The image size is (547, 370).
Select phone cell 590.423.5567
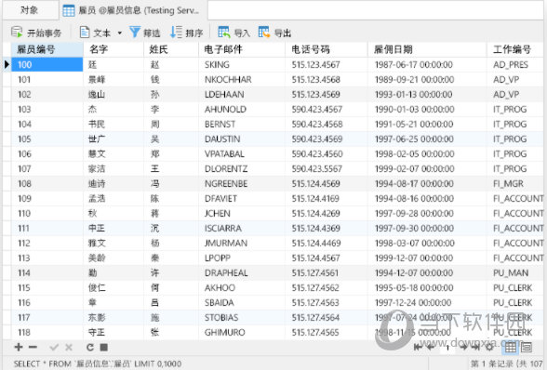327,169
